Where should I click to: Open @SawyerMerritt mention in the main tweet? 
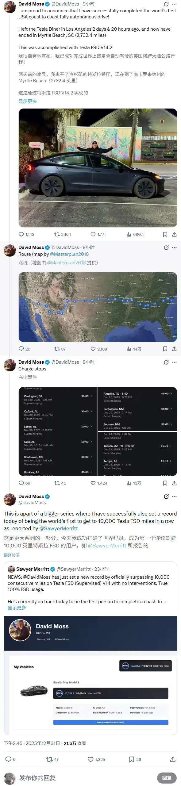pos(59,528)
